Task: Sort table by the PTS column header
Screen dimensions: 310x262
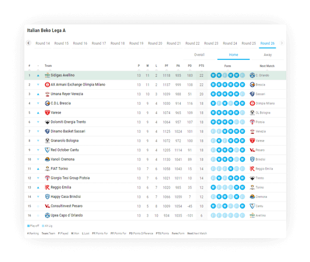Action: [201, 66]
